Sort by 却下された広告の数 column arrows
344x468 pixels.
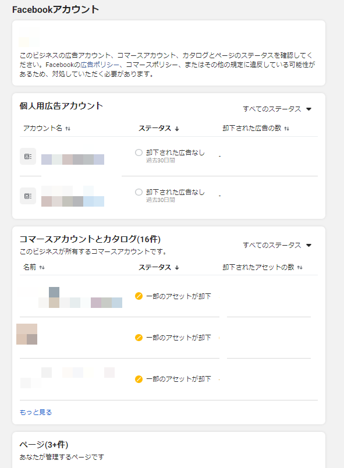point(287,129)
